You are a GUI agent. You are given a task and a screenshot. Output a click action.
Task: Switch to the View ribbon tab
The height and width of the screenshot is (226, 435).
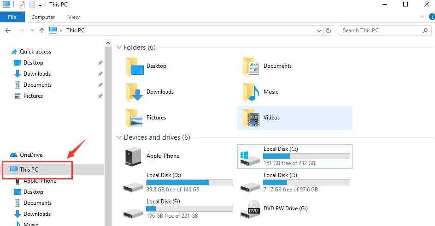click(x=74, y=17)
